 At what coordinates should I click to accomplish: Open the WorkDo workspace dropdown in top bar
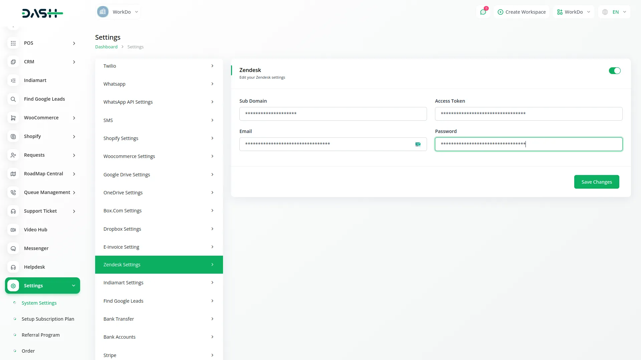coord(573,12)
